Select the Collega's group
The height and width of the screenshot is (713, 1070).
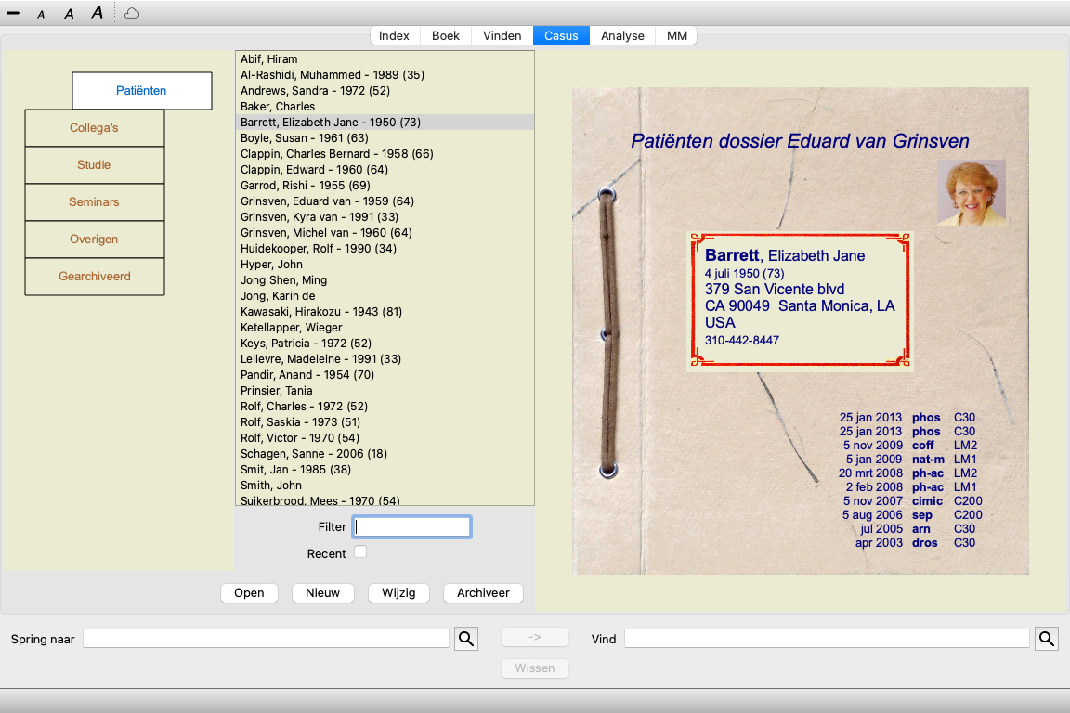pyautogui.click(x=94, y=128)
